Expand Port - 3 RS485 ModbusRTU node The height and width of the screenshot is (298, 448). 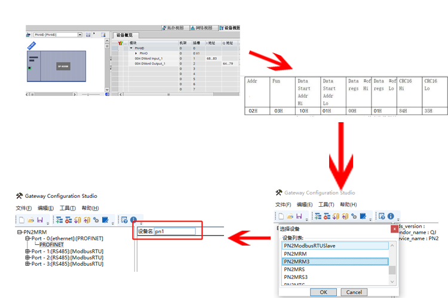point(27,263)
